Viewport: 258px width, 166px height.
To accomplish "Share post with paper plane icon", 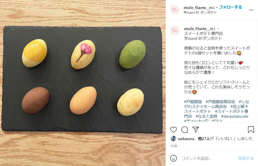I will pos(196,130).
